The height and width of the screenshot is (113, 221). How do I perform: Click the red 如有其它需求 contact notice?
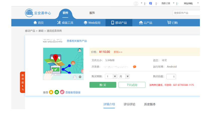click(171, 85)
